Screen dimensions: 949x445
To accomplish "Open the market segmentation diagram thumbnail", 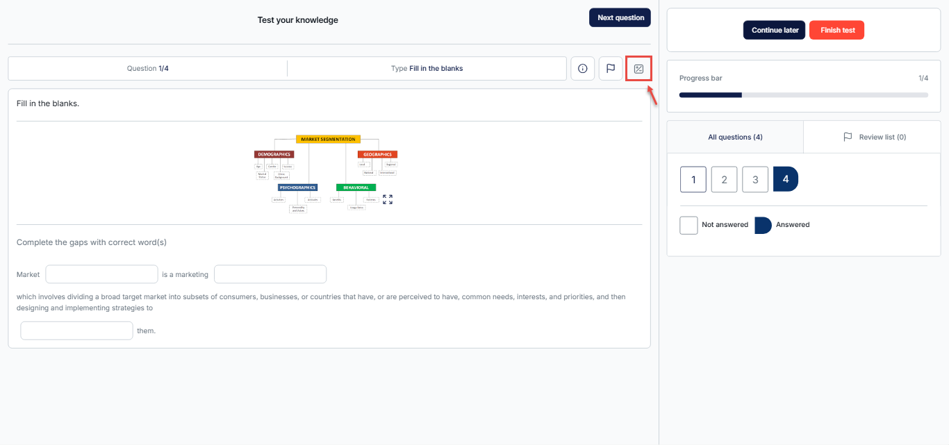I will (x=326, y=173).
